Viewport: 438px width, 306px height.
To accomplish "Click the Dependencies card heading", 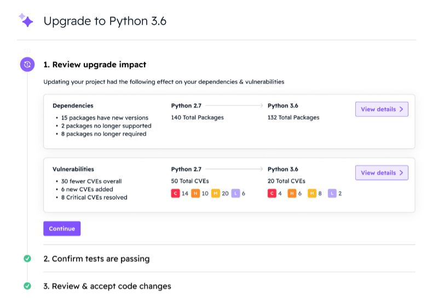I will (73, 106).
